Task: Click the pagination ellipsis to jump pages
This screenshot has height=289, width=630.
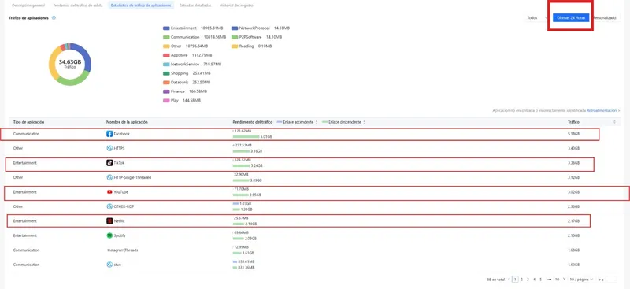Action: [x=549, y=279]
